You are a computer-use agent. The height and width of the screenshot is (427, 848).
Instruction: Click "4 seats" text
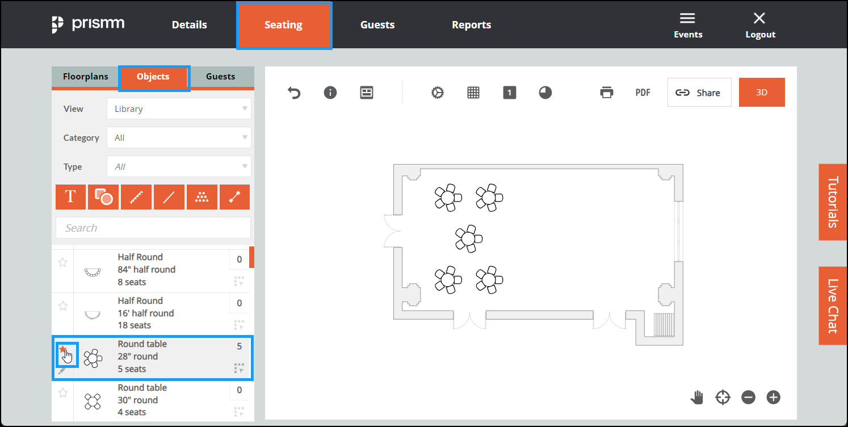tap(132, 412)
